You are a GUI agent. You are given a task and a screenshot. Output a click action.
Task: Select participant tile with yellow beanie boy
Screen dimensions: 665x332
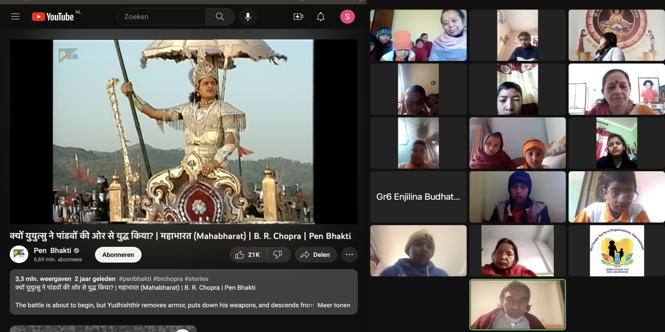418,250
